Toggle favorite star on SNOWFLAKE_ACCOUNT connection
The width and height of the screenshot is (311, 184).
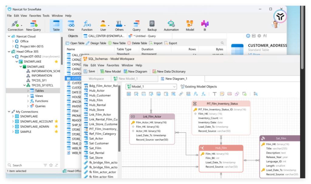click(x=56, y=121)
